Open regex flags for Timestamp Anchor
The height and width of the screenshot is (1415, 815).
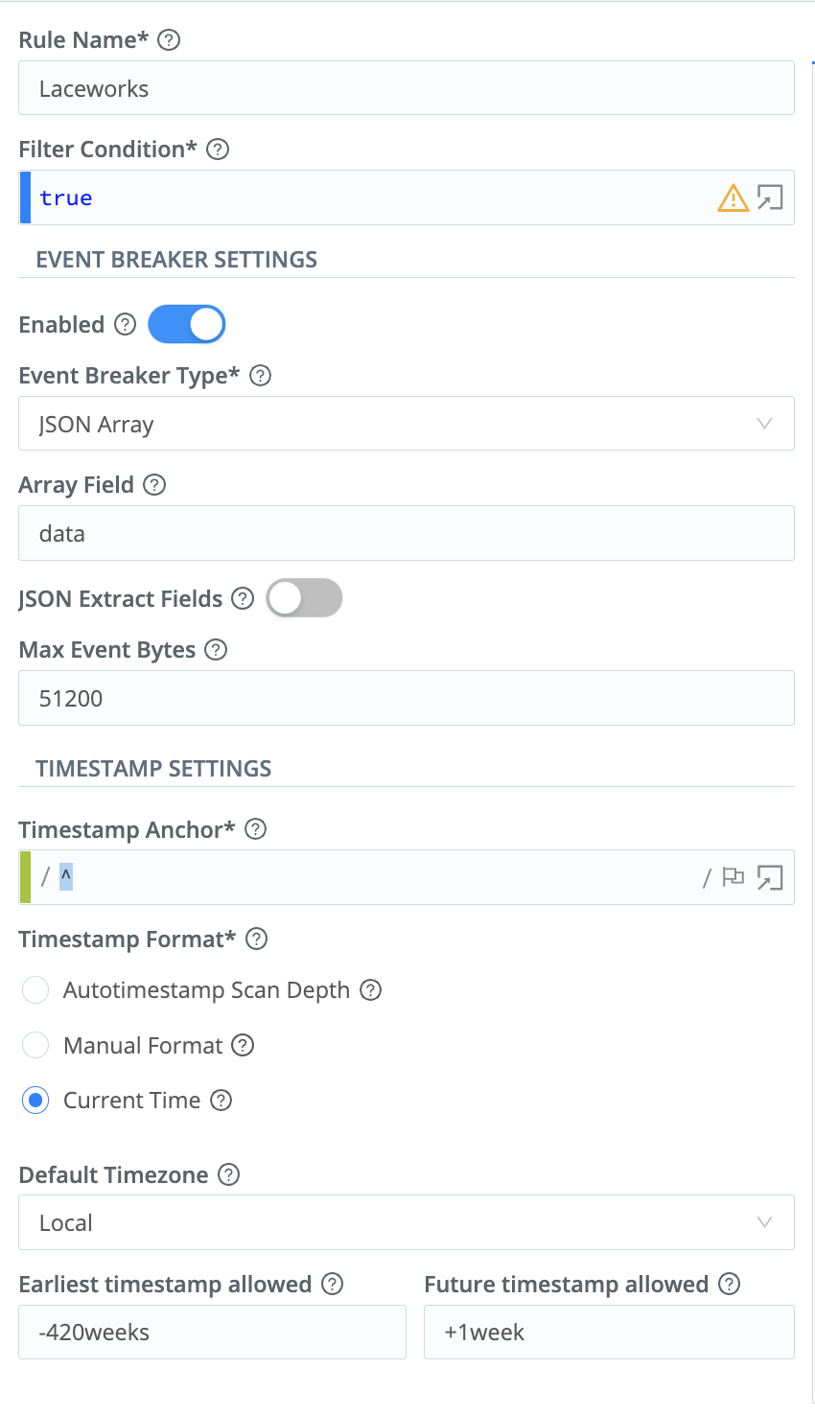click(733, 876)
